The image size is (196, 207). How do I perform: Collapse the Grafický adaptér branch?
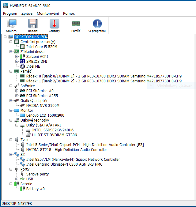[x=11, y=101]
